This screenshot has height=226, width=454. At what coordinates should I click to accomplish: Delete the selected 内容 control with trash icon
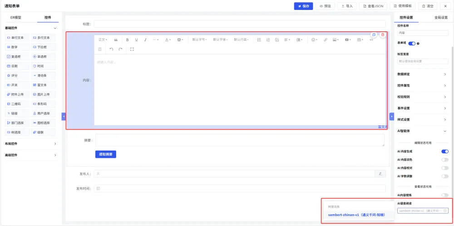tap(383, 35)
